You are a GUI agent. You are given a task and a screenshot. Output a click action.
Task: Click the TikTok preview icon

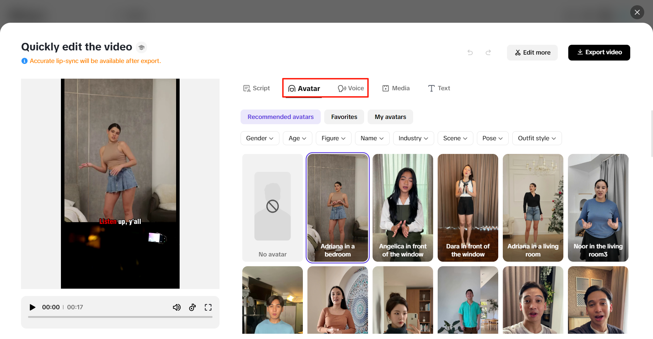pos(192,307)
